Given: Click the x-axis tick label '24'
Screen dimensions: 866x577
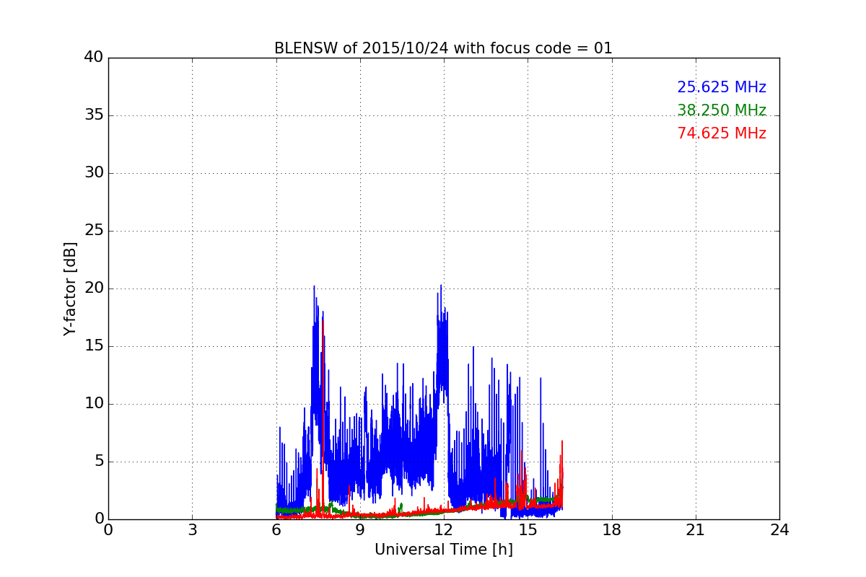Looking at the screenshot, I should [779, 530].
